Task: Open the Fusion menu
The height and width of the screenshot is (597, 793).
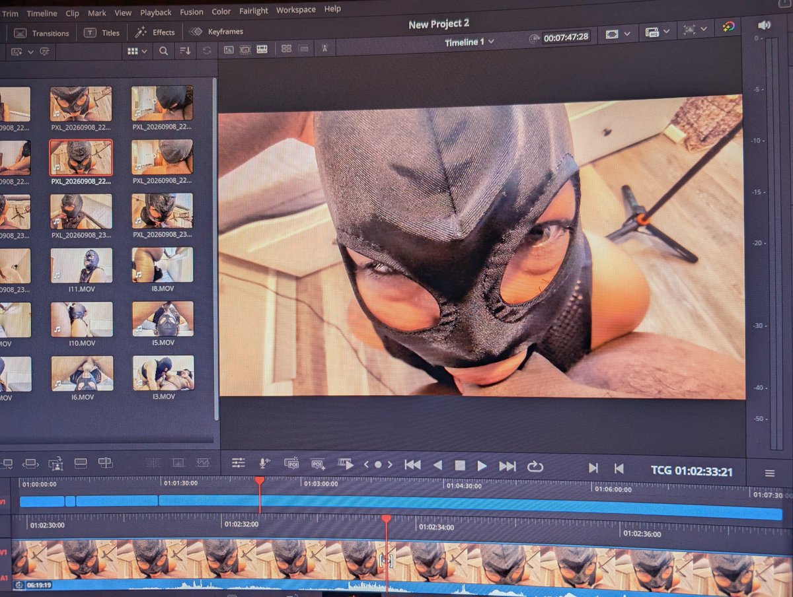Action: click(x=192, y=12)
